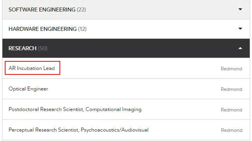
Task: View Postdoctoral Research Scientist, Computational Imaging posting
Action: (x=75, y=109)
